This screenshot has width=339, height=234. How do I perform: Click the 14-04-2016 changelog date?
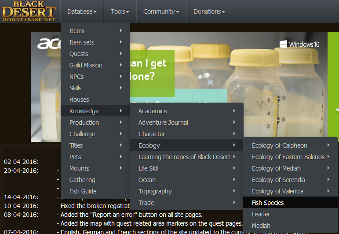click(x=21, y=197)
